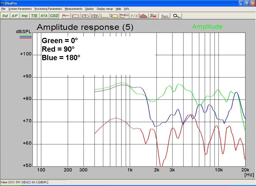Open the Measurements menu
256x186 pixels.
[73, 9]
